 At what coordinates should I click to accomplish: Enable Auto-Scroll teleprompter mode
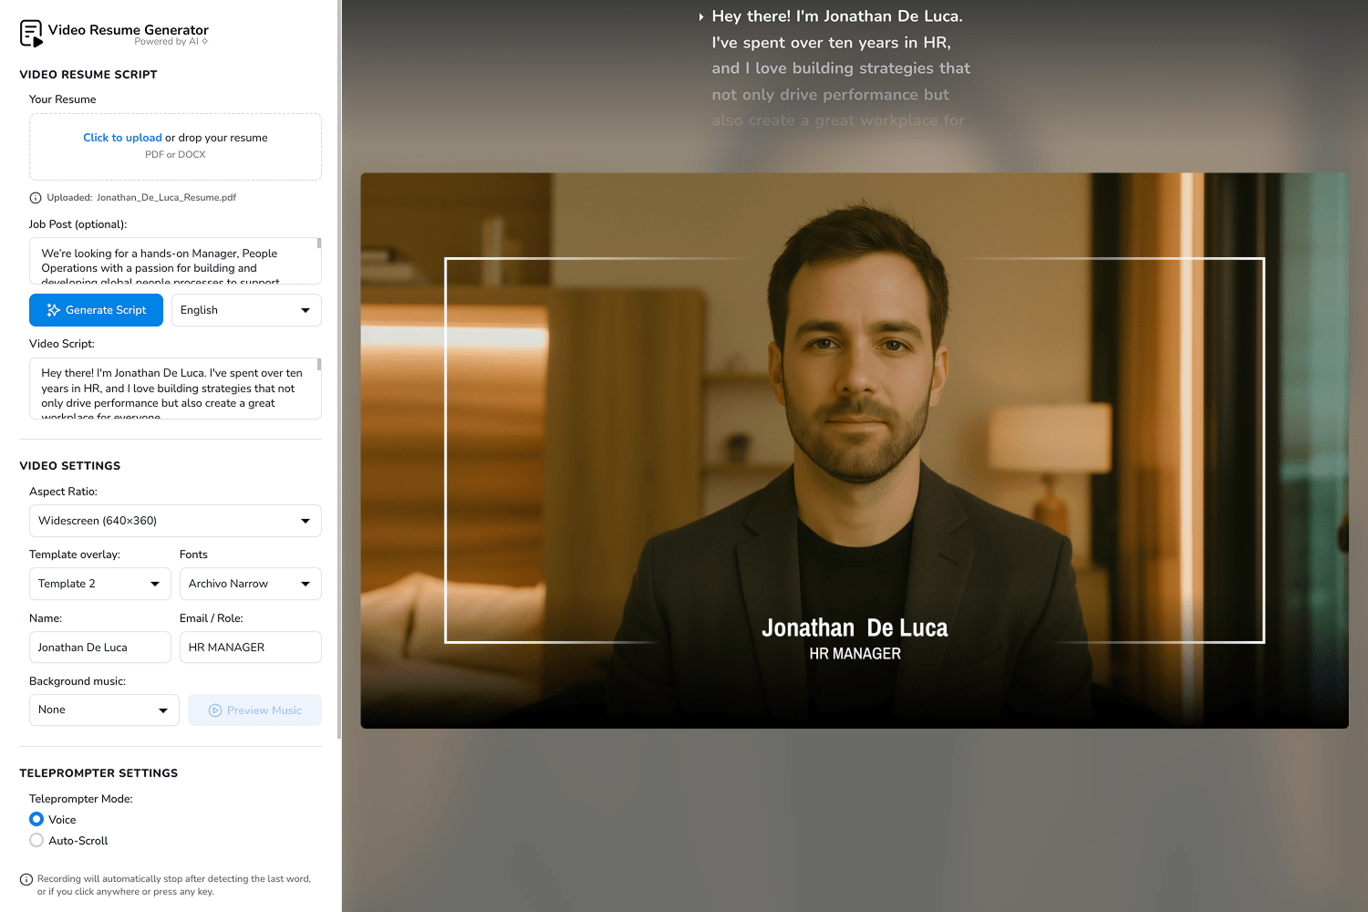36,840
